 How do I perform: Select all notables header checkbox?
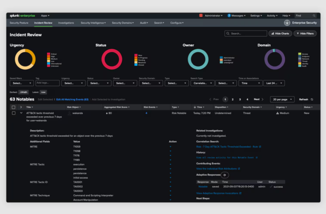[x=14, y=107]
